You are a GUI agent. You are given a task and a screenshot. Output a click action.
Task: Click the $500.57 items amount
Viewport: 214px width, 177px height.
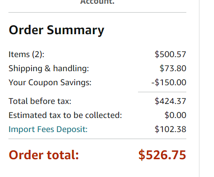(x=170, y=54)
